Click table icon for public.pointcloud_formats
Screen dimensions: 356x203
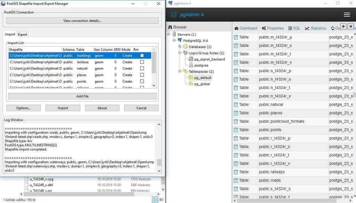(236, 121)
